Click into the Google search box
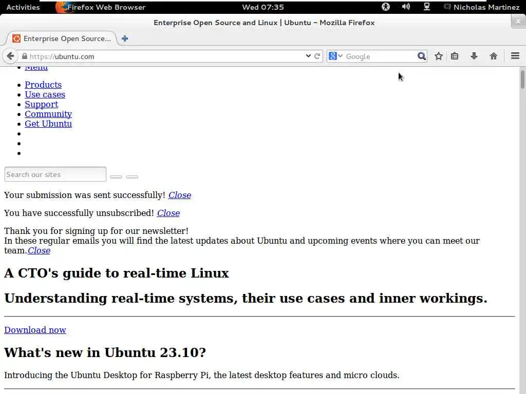The image size is (526, 394). tap(380, 56)
